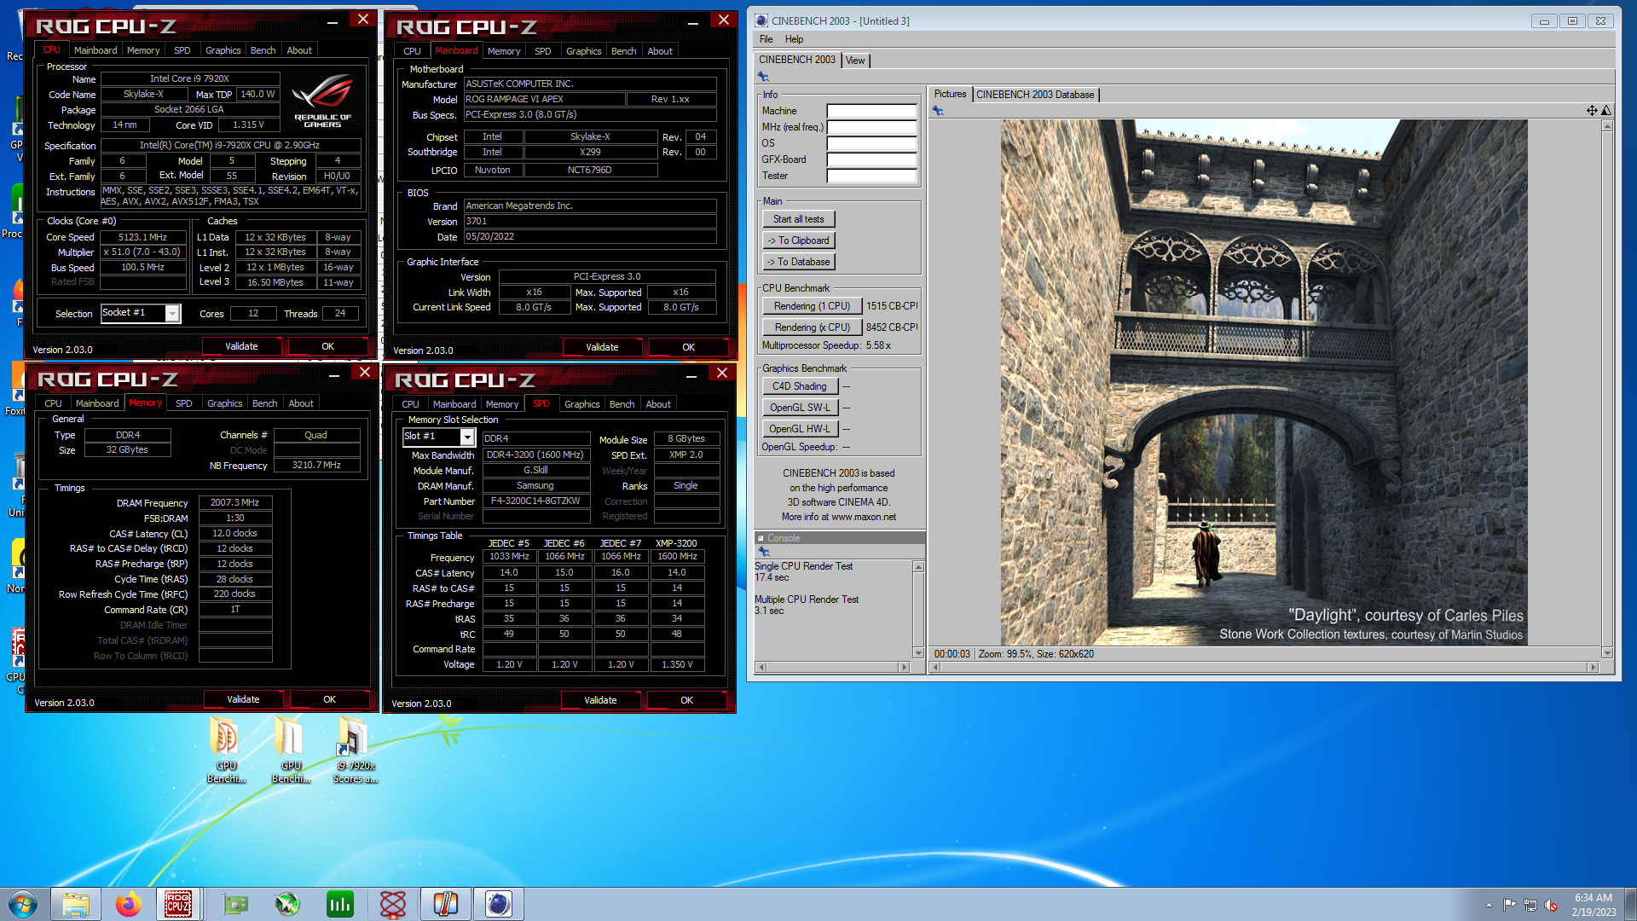Click the move-picture cross arrows icon

coord(1591,110)
